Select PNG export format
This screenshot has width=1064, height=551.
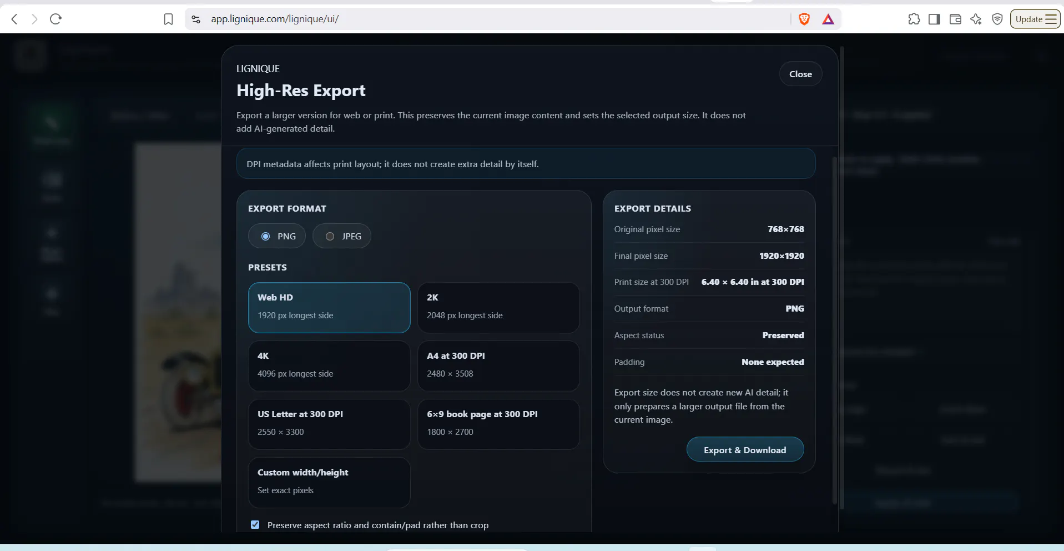pyautogui.click(x=277, y=236)
